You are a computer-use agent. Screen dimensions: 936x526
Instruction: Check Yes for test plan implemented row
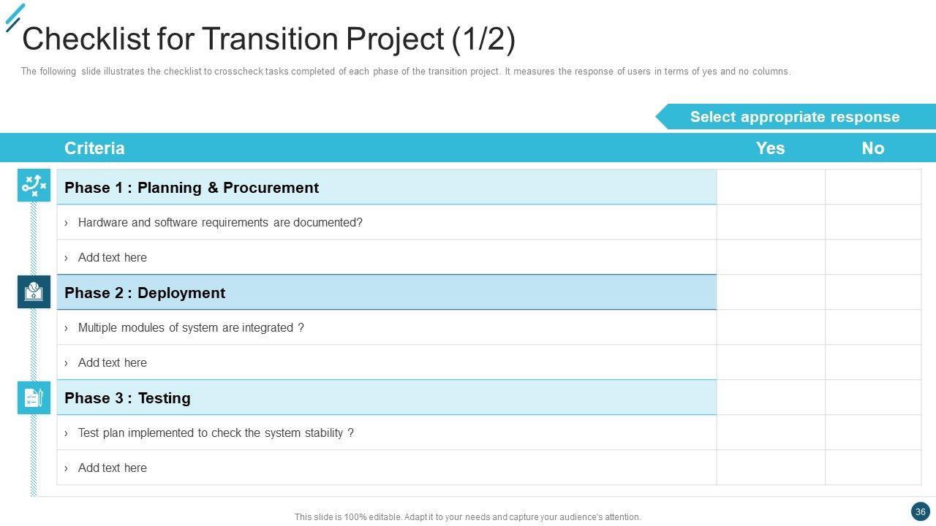click(771, 432)
